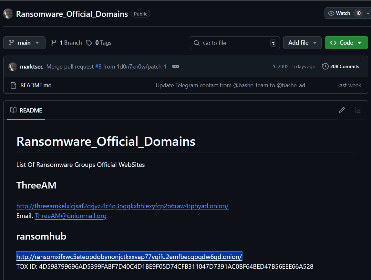371x280 pixels.
Task: Open the README outline list icon
Action: pyautogui.click(x=357, y=110)
